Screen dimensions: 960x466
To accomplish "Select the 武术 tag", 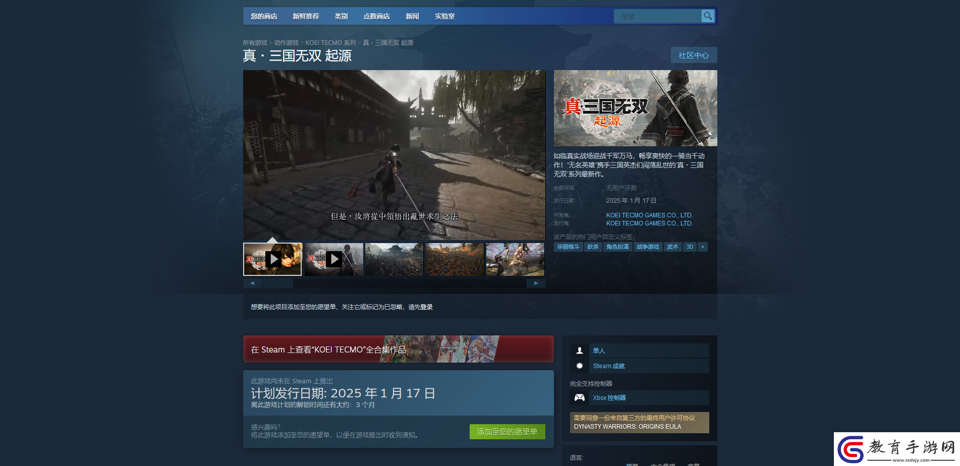I will click(672, 247).
